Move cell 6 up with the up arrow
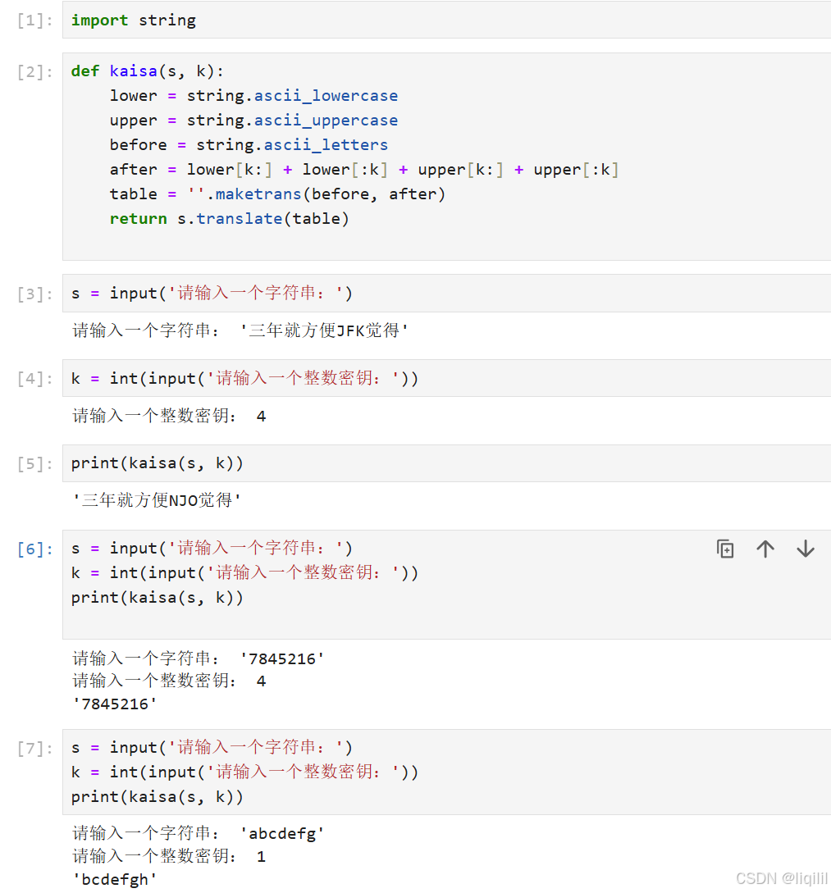The height and width of the screenshot is (893, 831). point(765,549)
